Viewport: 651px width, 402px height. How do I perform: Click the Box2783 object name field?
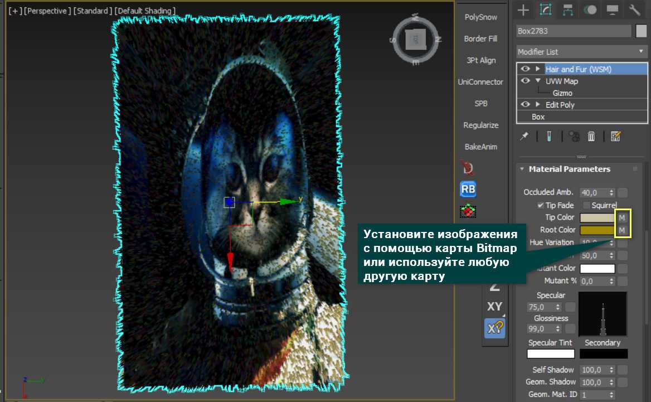pyautogui.click(x=573, y=31)
